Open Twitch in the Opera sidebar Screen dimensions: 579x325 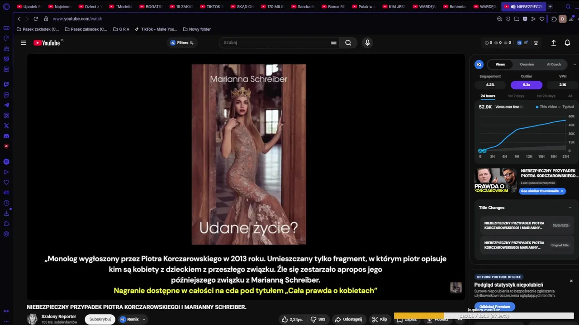click(6, 84)
